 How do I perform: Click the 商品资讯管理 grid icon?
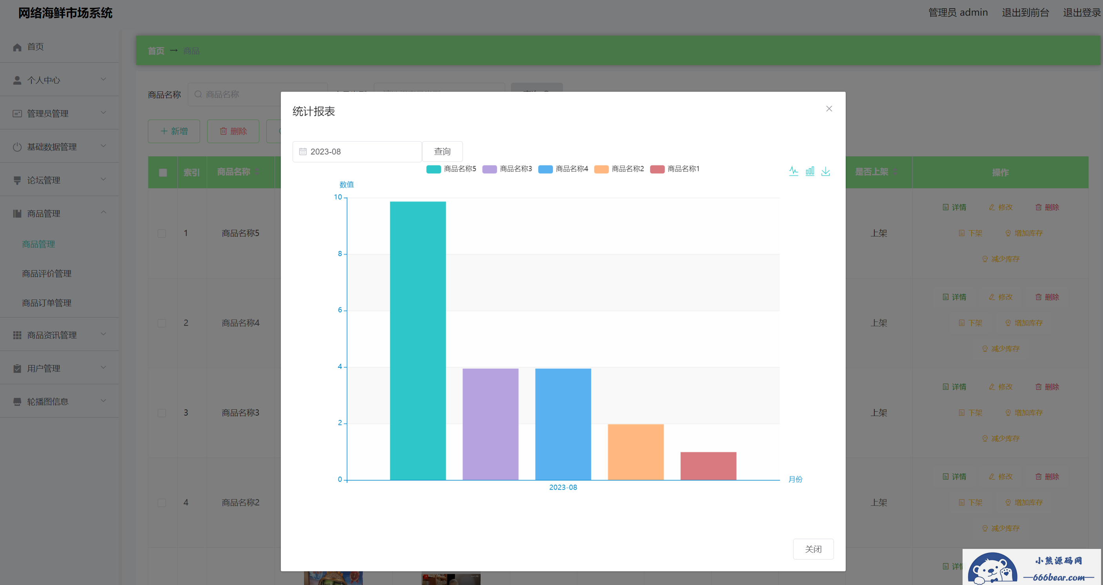tap(17, 335)
